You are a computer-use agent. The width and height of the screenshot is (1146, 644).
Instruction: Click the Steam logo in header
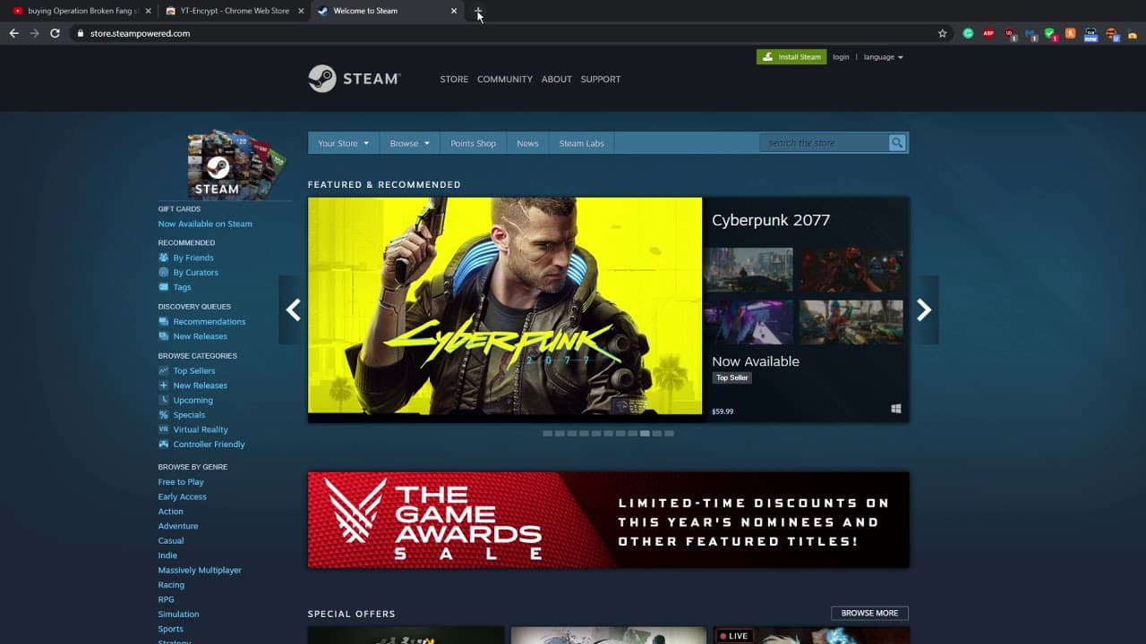point(354,79)
